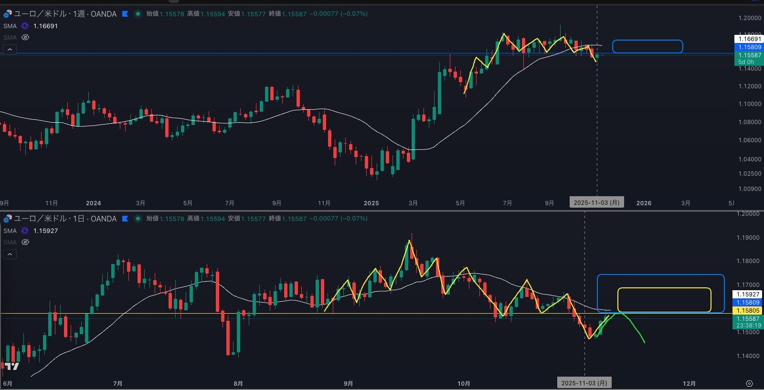This screenshot has height=390, width=764.
Task: Select the blue rectangle drawing on weekly chart
Action: click(647, 41)
